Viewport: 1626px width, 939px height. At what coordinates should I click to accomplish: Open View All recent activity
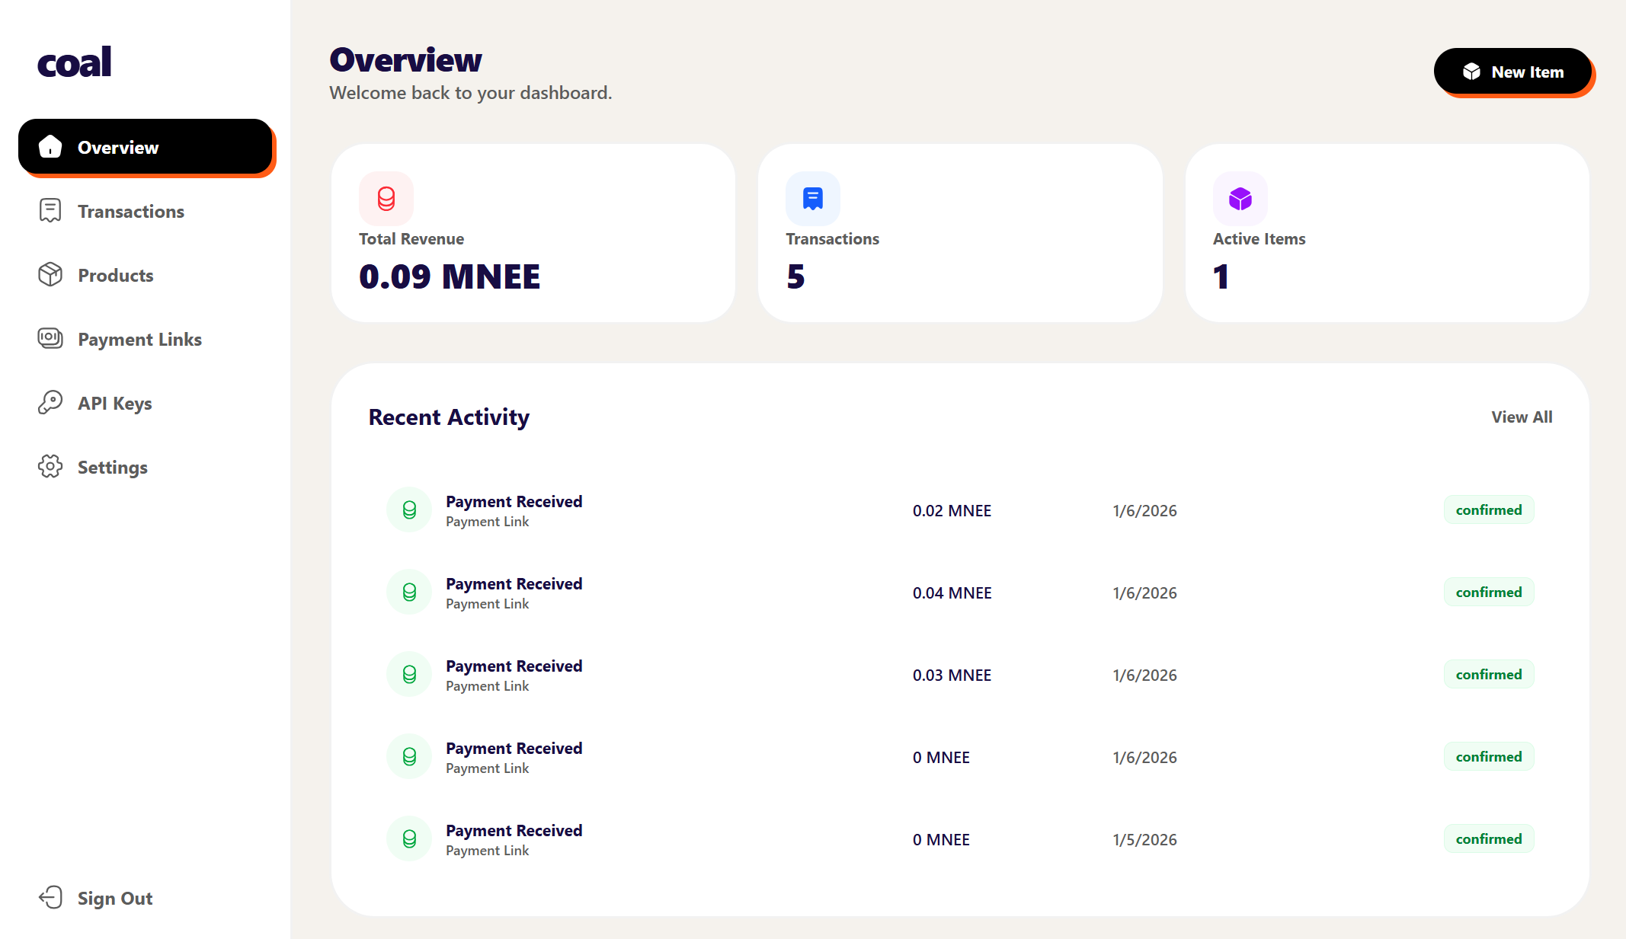tap(1521, 417)
